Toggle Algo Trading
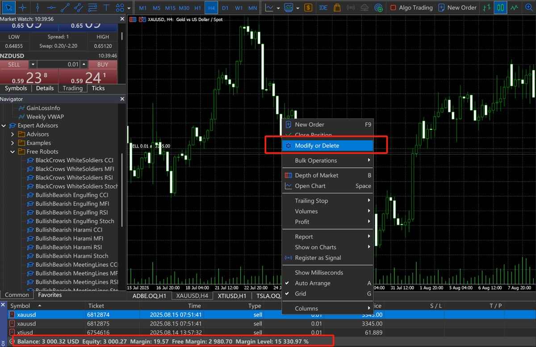The image size is (536, 347). click(411, 8)
